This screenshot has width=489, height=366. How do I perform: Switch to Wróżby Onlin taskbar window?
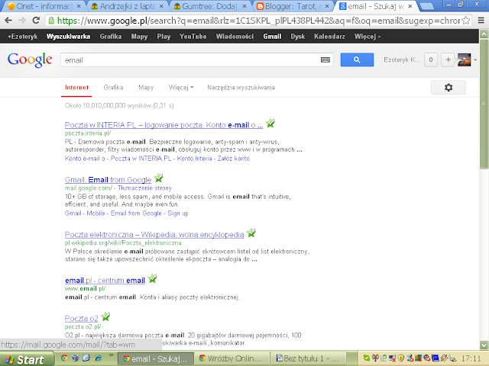(x=232, y=358)
